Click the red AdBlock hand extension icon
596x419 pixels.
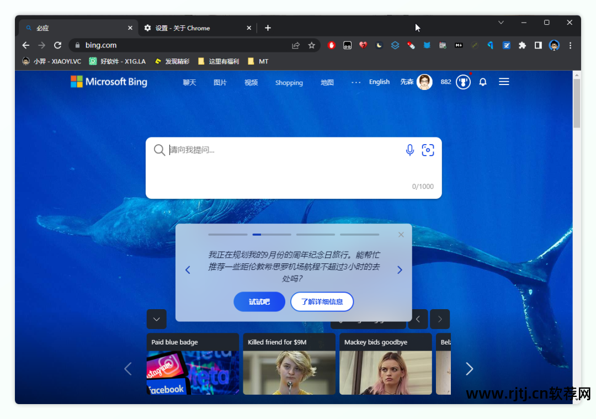tap(331, 45)
